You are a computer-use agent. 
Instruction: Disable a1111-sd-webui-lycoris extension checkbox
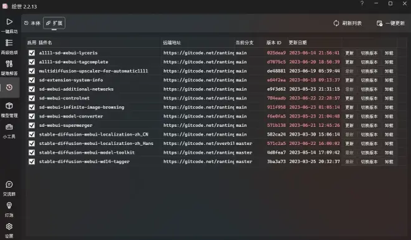(32, 53)
